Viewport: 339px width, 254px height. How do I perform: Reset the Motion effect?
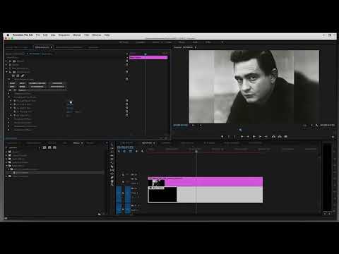pos(127,61)
